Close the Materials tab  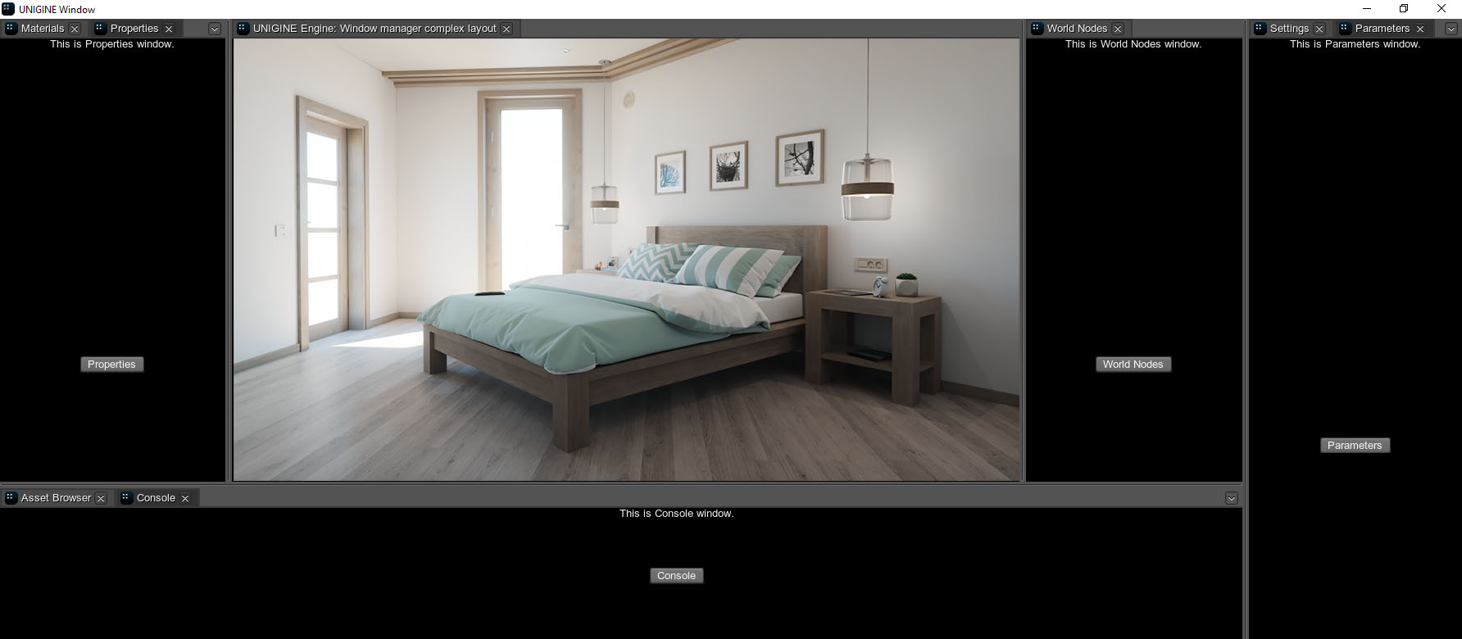pos(75,29)
